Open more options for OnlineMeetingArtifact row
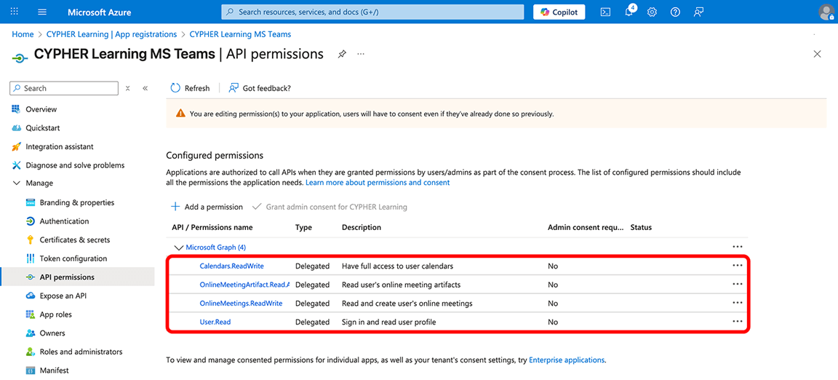Viewport: 838px width, 380px height. [738, 284]
